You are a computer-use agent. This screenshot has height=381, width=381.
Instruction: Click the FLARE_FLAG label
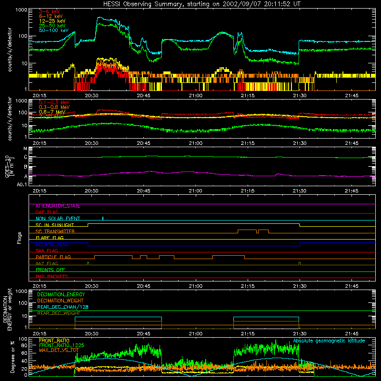[50, 238]
